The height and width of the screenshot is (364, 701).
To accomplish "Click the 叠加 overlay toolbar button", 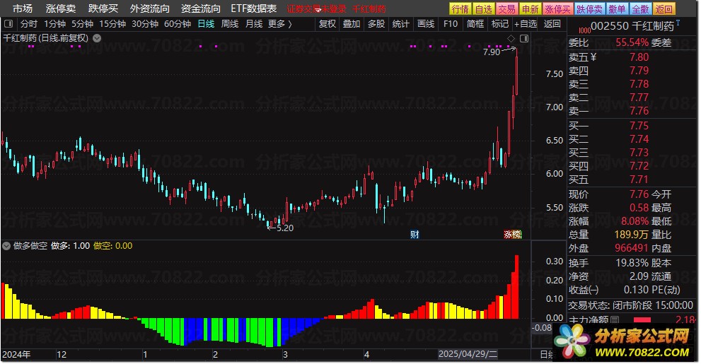I will pyautogui.click(x=352, y=23).
